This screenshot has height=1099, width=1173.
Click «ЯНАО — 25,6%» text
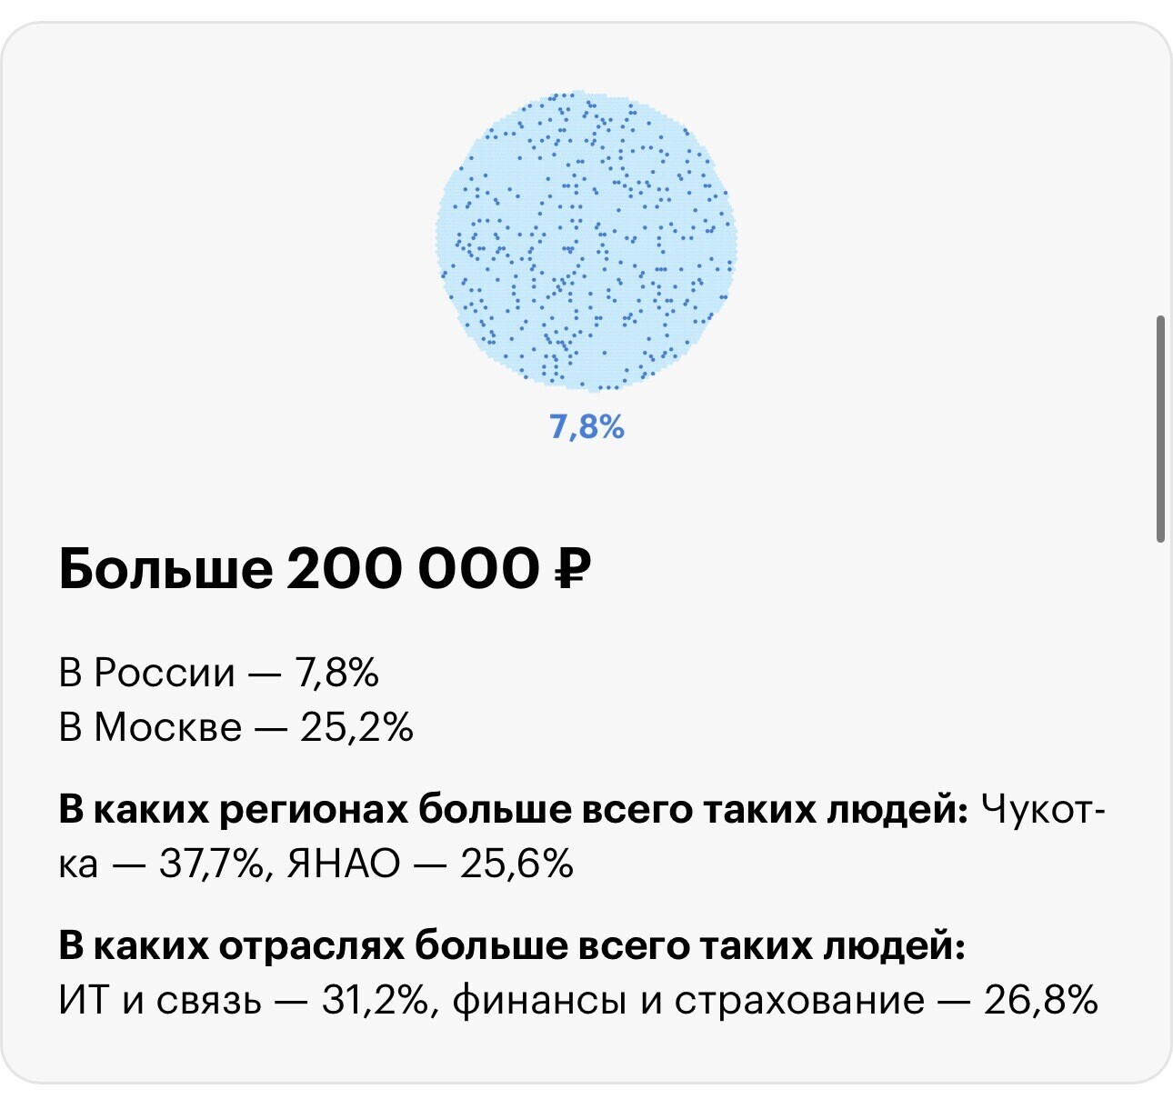click(430, 864)
